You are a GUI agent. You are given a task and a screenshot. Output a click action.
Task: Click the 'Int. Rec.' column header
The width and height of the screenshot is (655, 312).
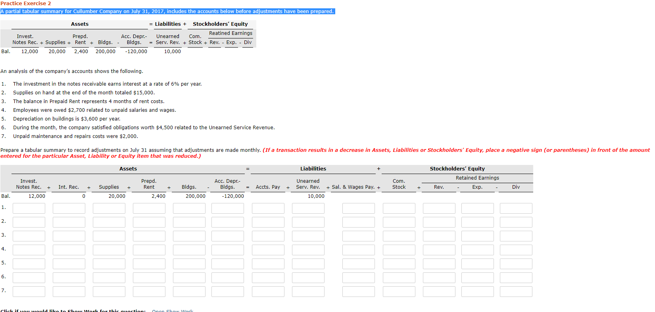[x=69, y=187]
